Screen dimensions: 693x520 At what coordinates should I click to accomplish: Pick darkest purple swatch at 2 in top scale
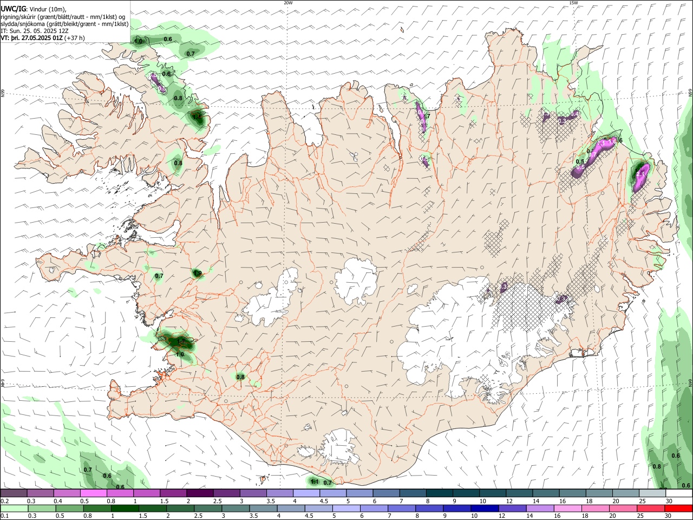[199, 493]
